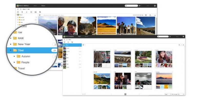197x102 pixels.
Task: Click the plus add icon in back toolbar
Action: 27,12
